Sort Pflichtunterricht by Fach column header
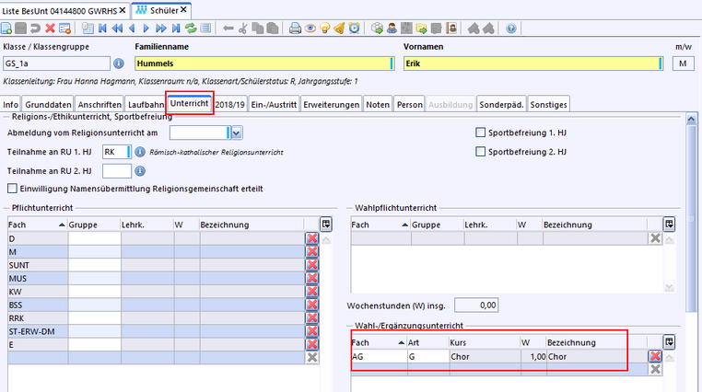Image resolution: width=702 pixels, height=392 pixels. pyautogui.click(x=37, y=225)
